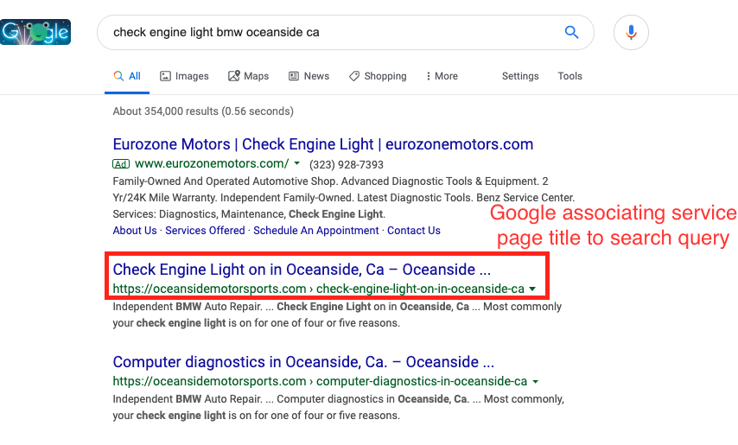Click the Maps tab icon
The width and height of the screenshot is (738, 445).
click(234, 76)
